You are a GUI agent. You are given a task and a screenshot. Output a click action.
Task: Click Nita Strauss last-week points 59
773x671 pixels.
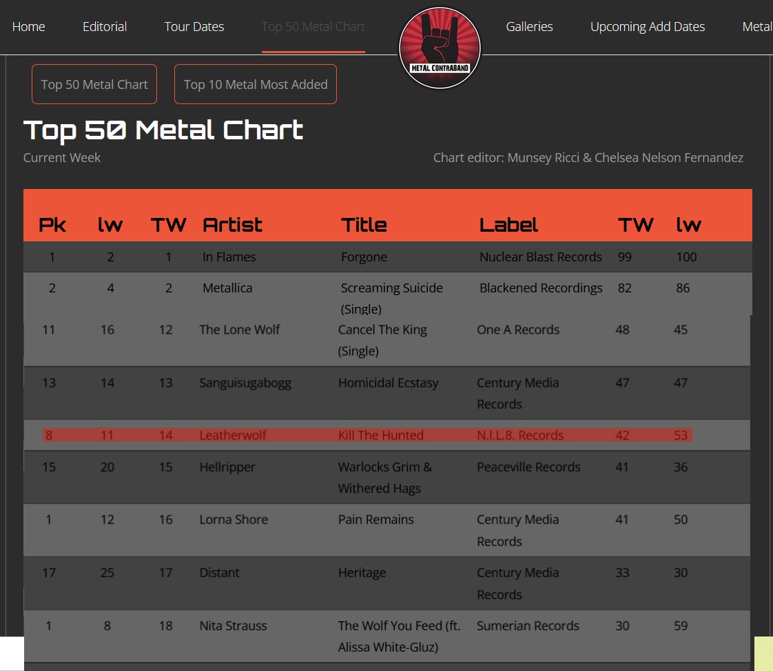coord(680,626)
